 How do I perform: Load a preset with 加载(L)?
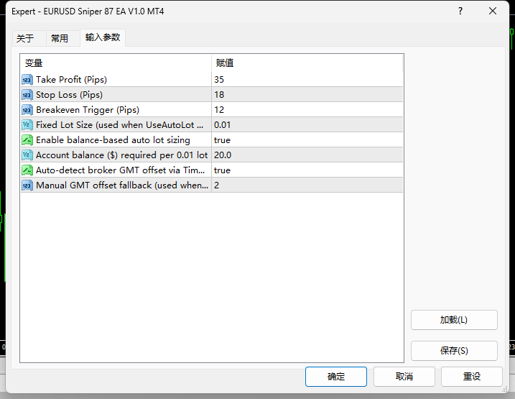[x=454, y=320]
